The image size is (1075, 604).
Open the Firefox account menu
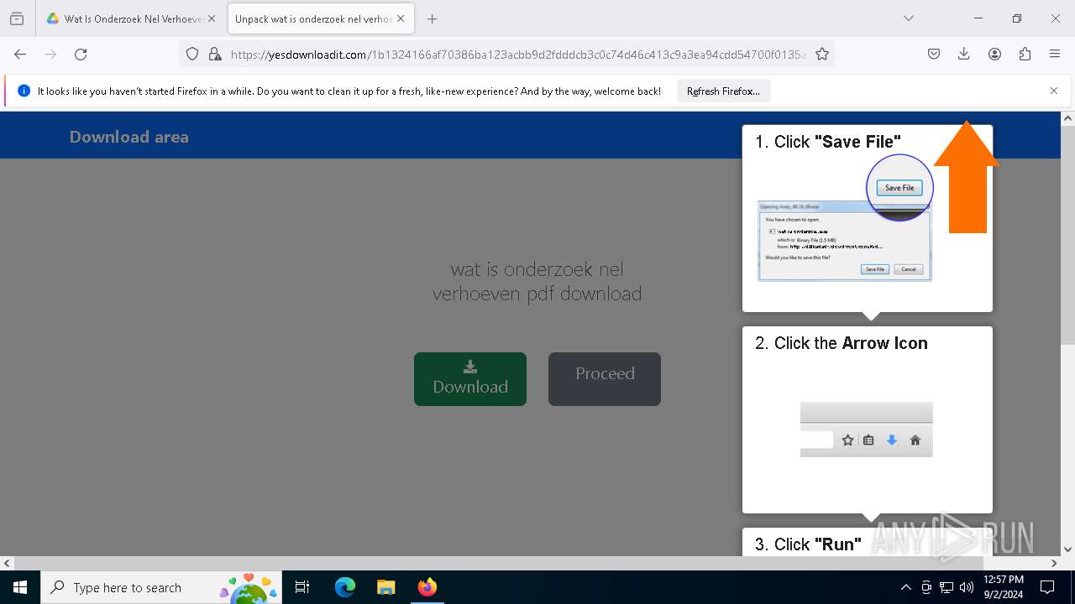[x=994, y=55]
